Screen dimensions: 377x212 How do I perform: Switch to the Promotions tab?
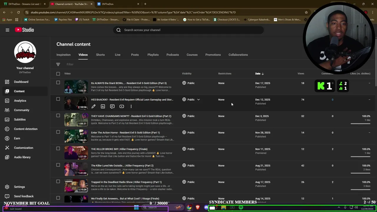point(213,55)
